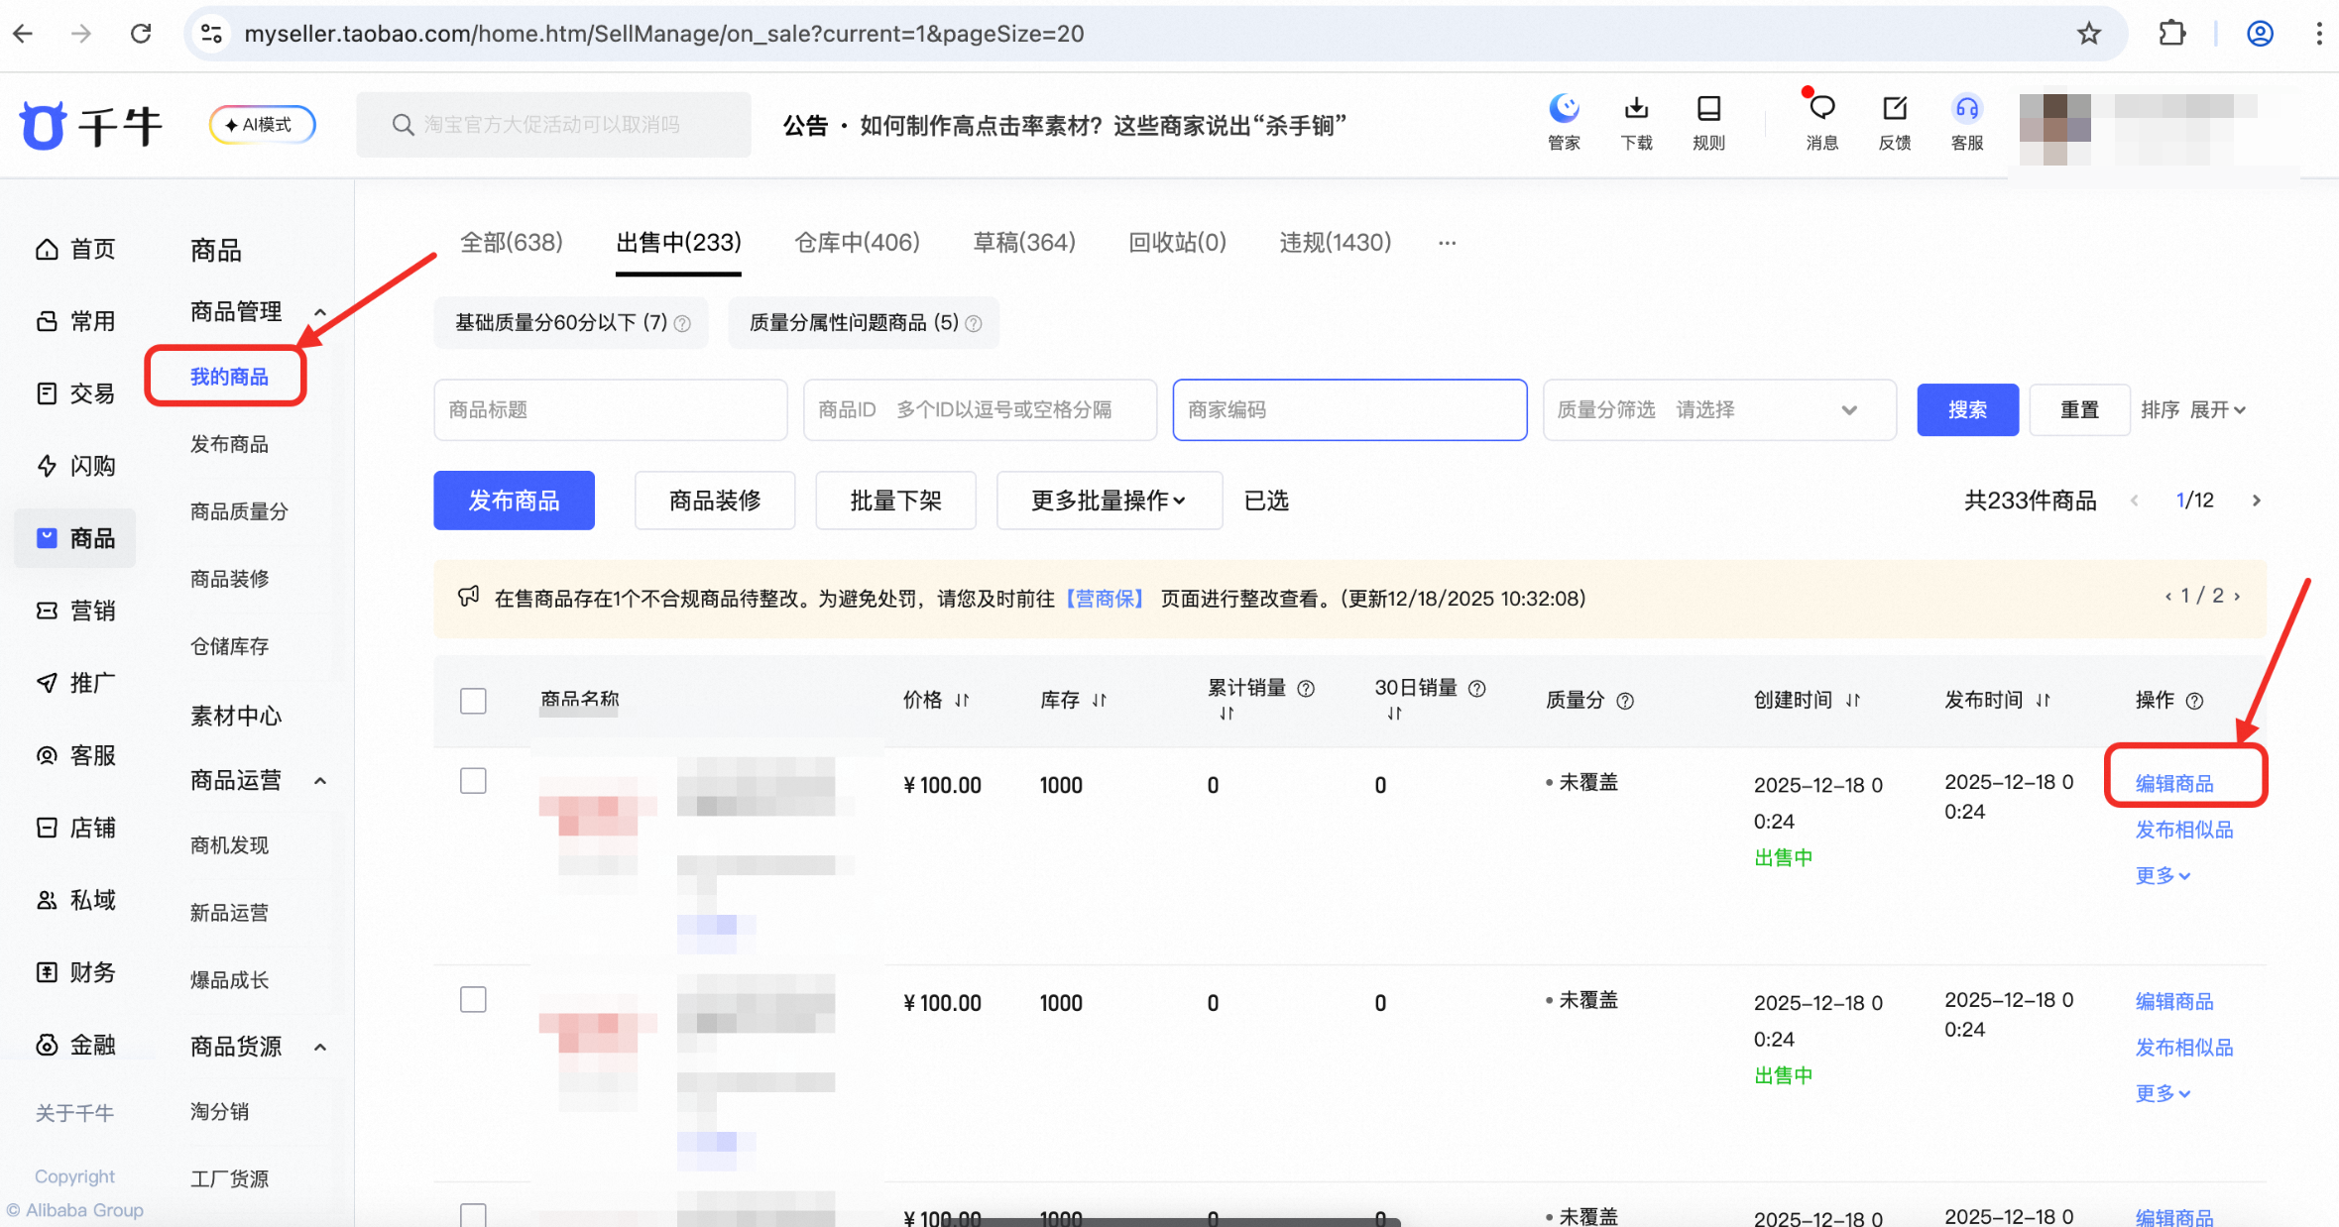Select 我的商品 in submenu
Image resolution: width=2339 pixels, height=1227 pixels.
coord(229,377)
